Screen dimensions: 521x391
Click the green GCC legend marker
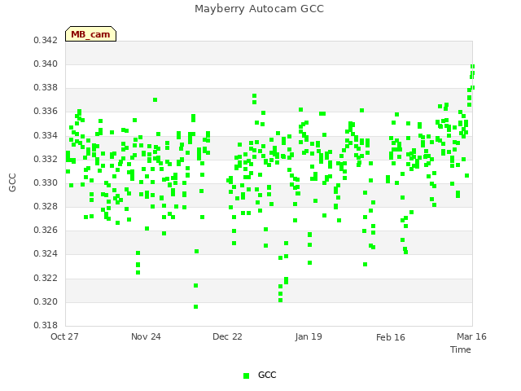246,376
